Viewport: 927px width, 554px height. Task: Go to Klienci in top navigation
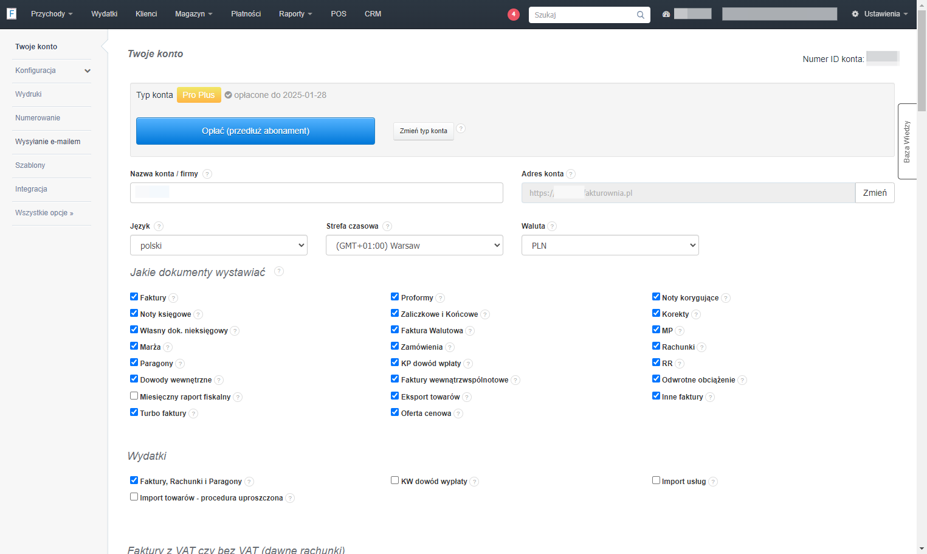click(146, 14)
